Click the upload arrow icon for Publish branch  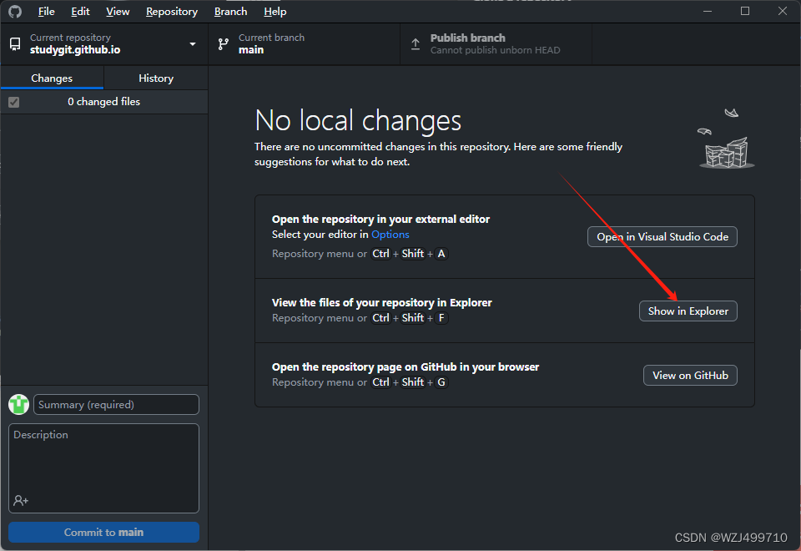tap(416, 44)
